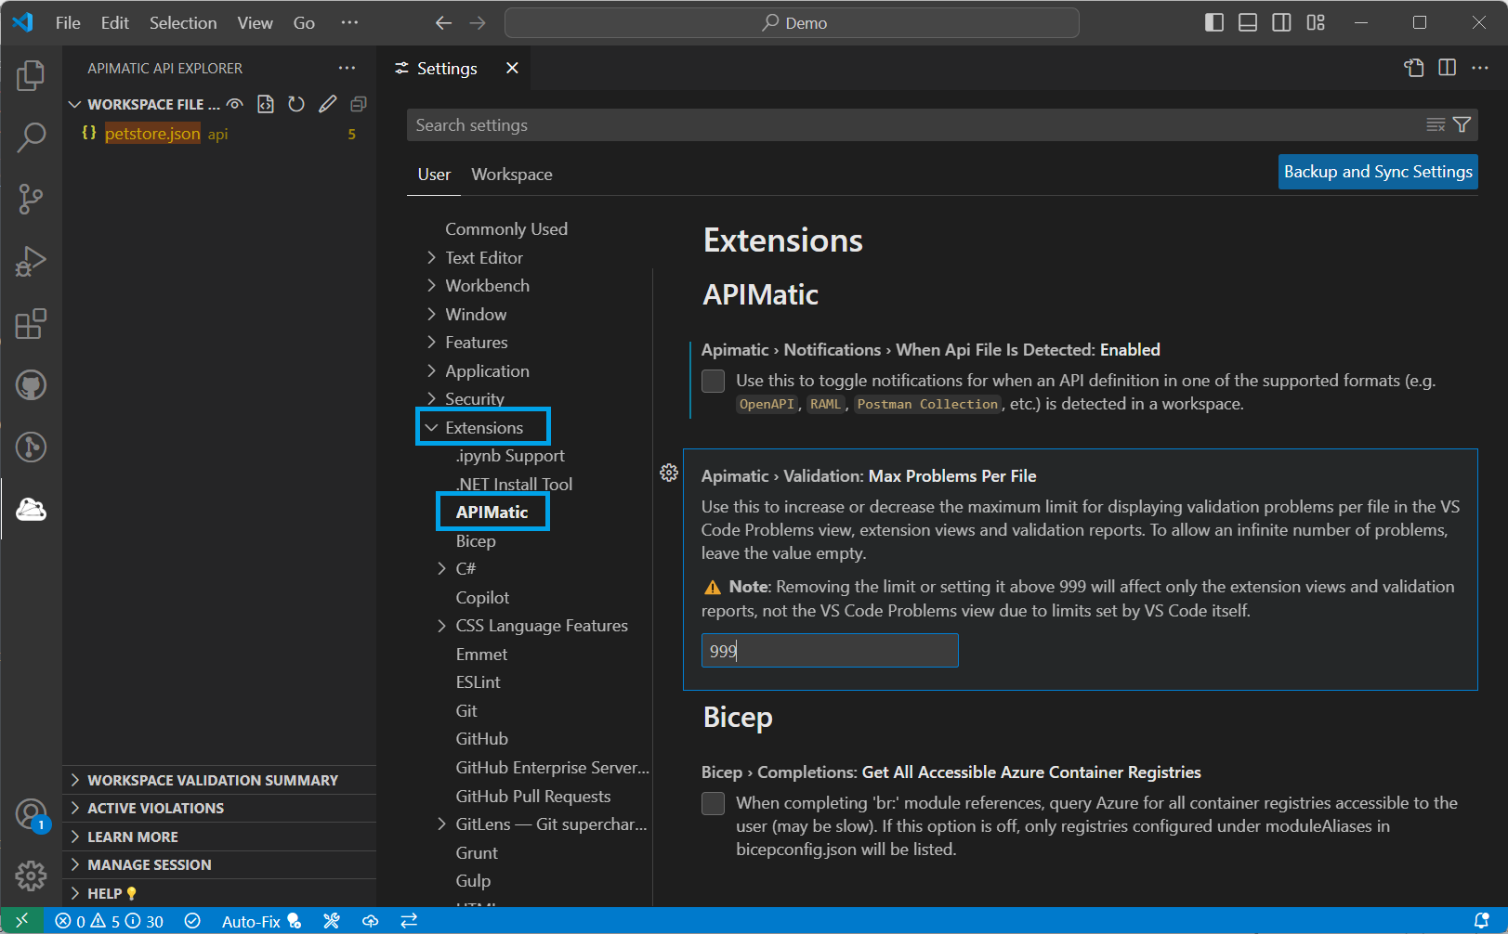Expand CSS Language Features settings
1508x934 pixels.
(442, 625)
